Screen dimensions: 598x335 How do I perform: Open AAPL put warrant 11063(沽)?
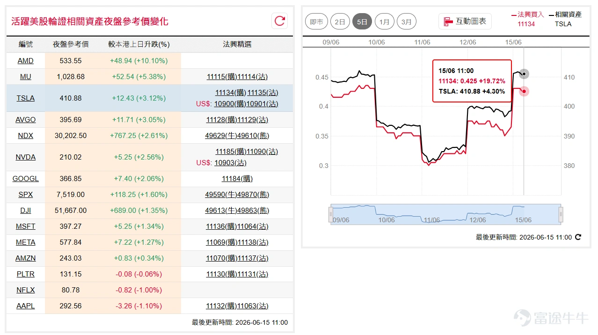[x=253, y=306]
